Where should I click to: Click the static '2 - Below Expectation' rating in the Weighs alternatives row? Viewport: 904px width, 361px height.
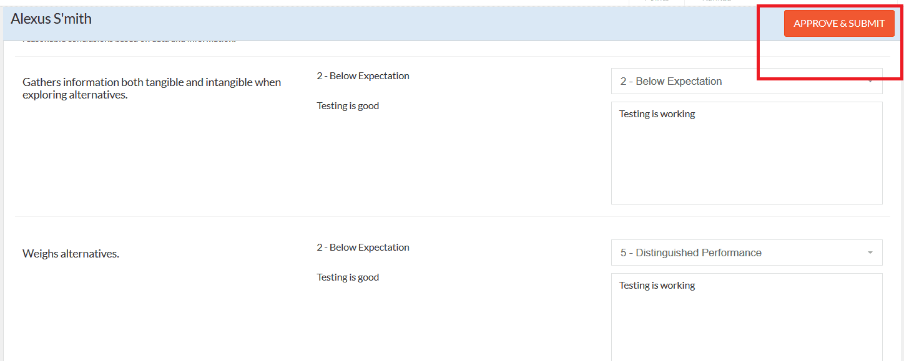[x=363, y=248]
